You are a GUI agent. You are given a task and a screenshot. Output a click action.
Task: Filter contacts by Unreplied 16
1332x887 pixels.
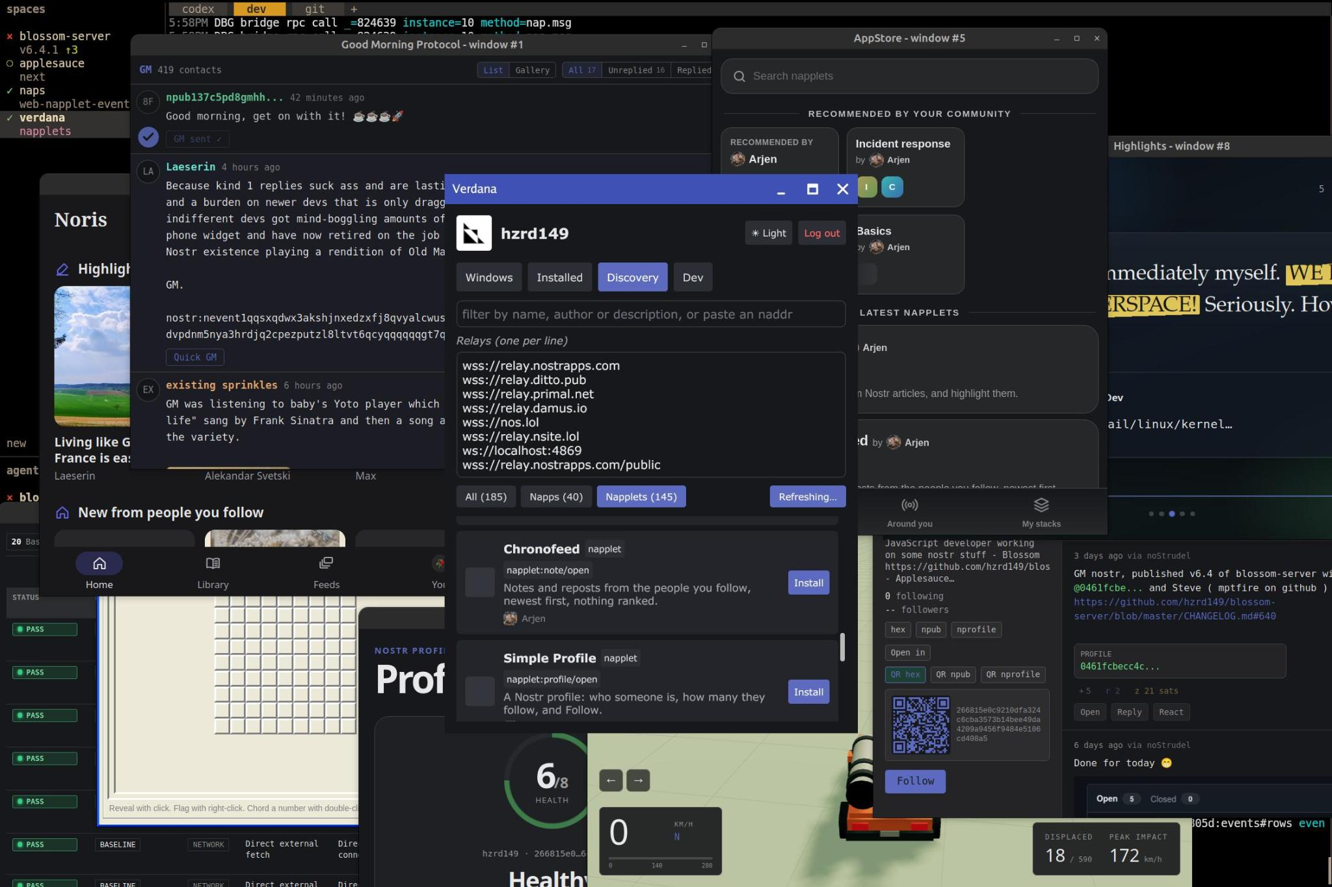tap(636, 70)
